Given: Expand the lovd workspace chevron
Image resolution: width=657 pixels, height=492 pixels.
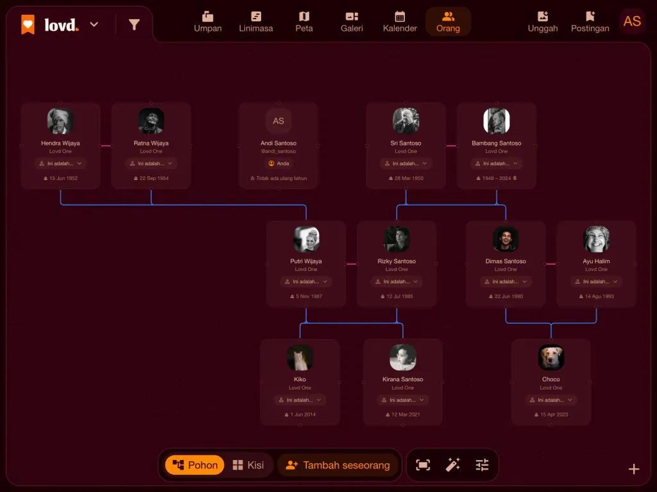Looking at the screenshot, I should [x=94, y=25].
